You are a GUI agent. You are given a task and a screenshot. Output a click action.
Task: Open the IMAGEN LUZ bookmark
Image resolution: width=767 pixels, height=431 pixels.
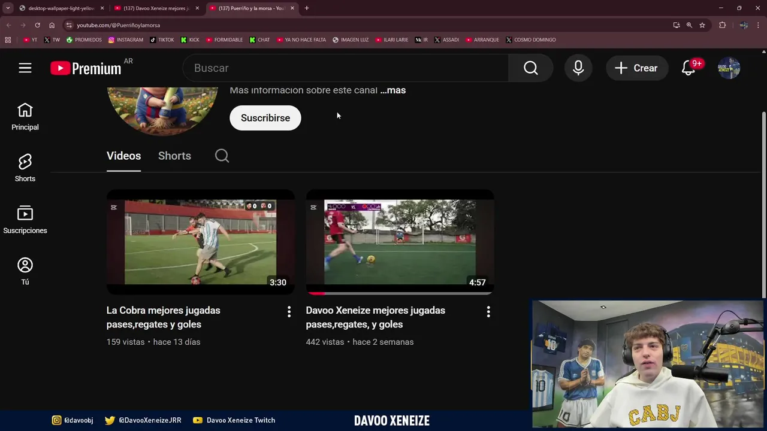click(x=351, y=40)
